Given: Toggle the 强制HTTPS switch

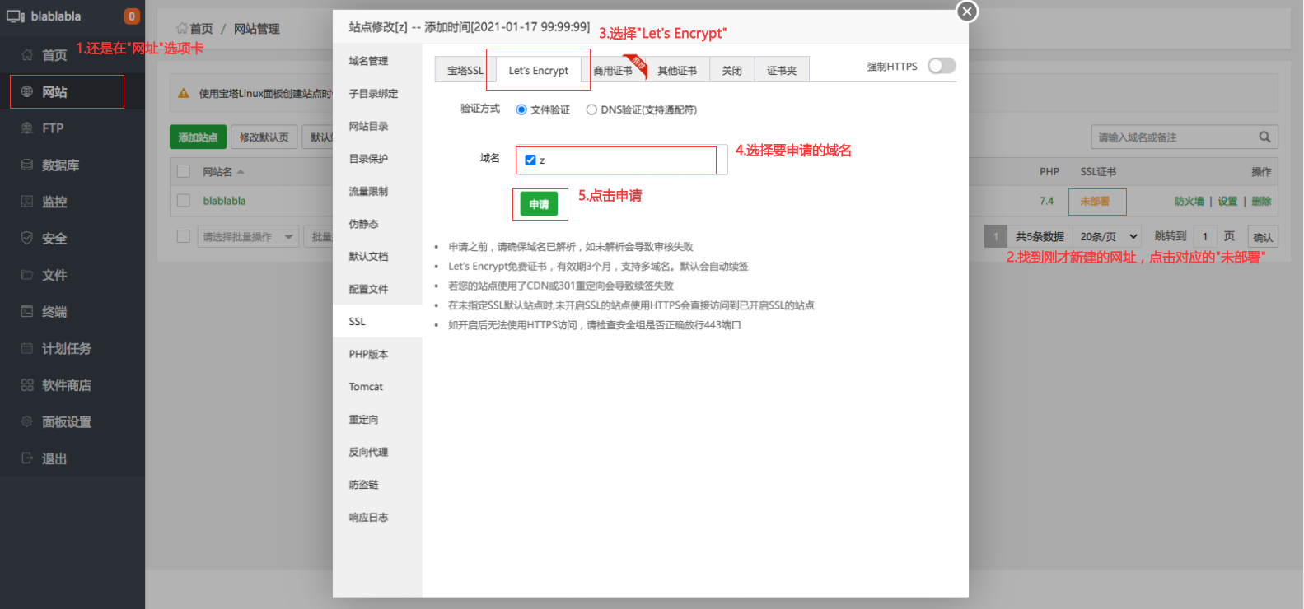Looking at the screenshot, I should click(x=941, y=66).
